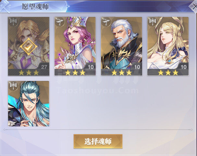The height and width of the screenshot is (156, 197).
Task: Click the level 10 badge on blonde woman card
Action: 184,67
